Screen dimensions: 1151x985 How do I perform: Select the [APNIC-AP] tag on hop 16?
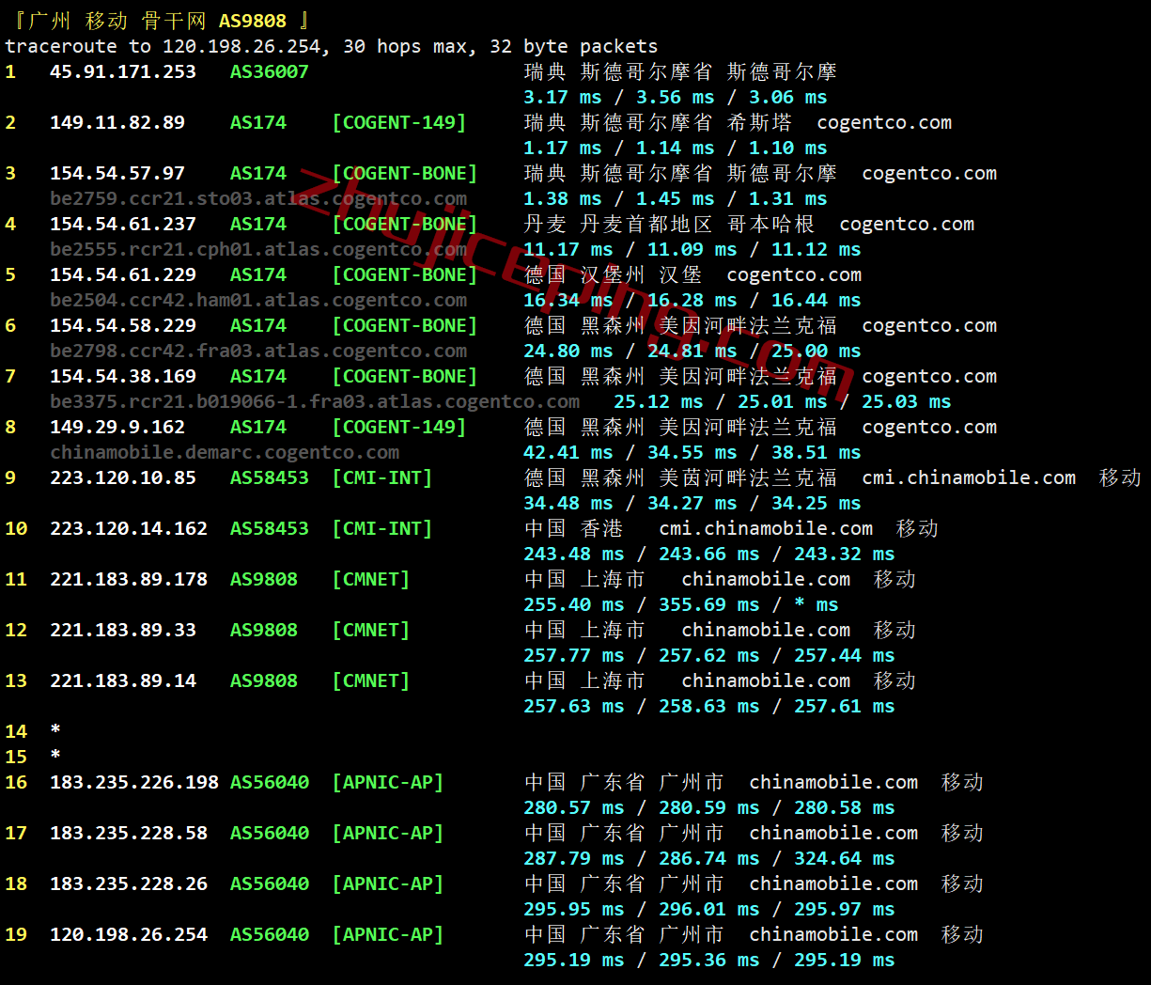click(388, 782)
